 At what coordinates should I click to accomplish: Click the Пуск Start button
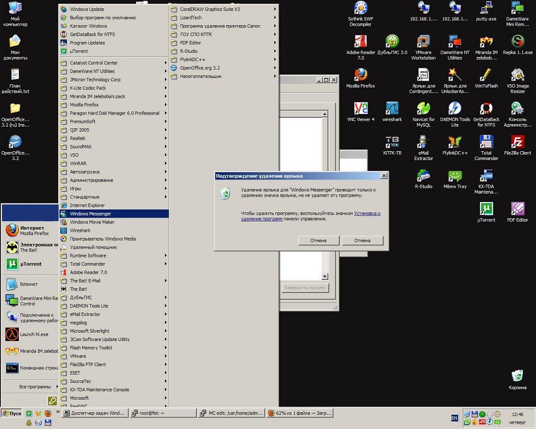coord(12,413)
